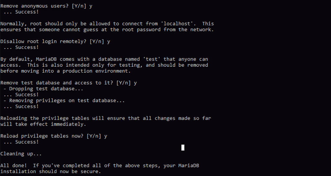The width and height of the screenshot is (331, 176).
Task: Click the "Removing privileges on test database..." line
Action: point(64,101)
